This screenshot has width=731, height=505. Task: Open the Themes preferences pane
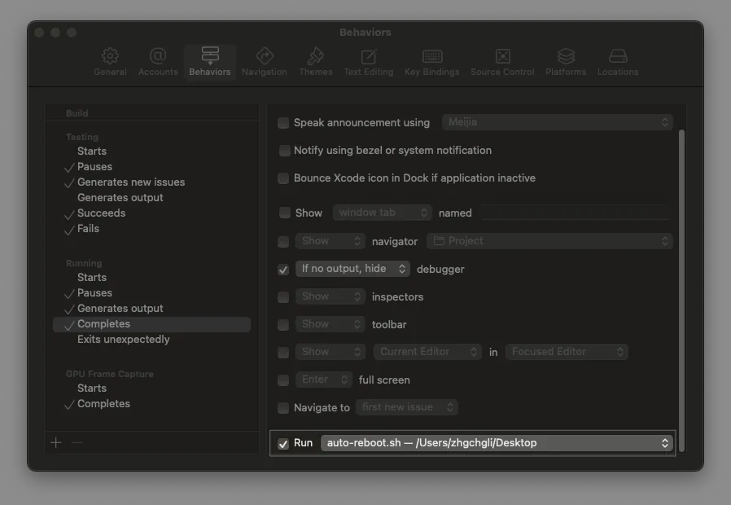[315, 62]
